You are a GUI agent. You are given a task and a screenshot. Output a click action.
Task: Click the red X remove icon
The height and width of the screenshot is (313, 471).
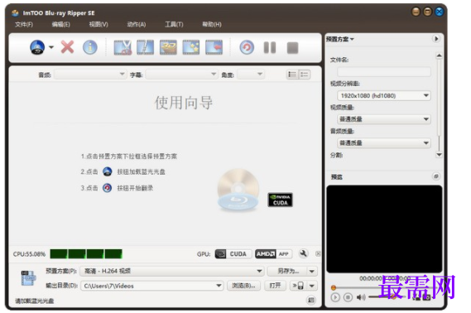click(67, 47)
